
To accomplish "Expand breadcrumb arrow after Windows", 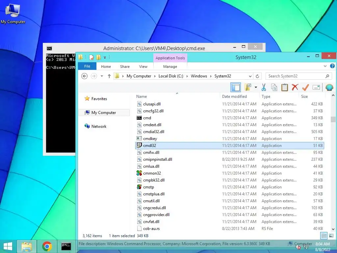I will [x=211, y=76].
